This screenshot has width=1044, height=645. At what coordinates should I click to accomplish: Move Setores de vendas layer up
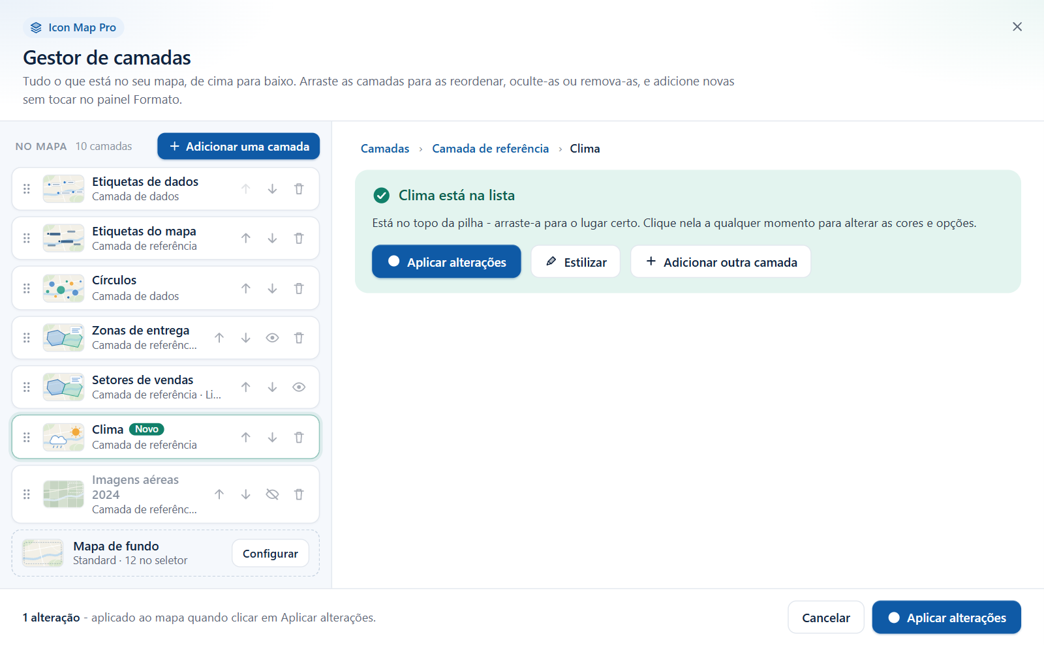coord(245,387)
